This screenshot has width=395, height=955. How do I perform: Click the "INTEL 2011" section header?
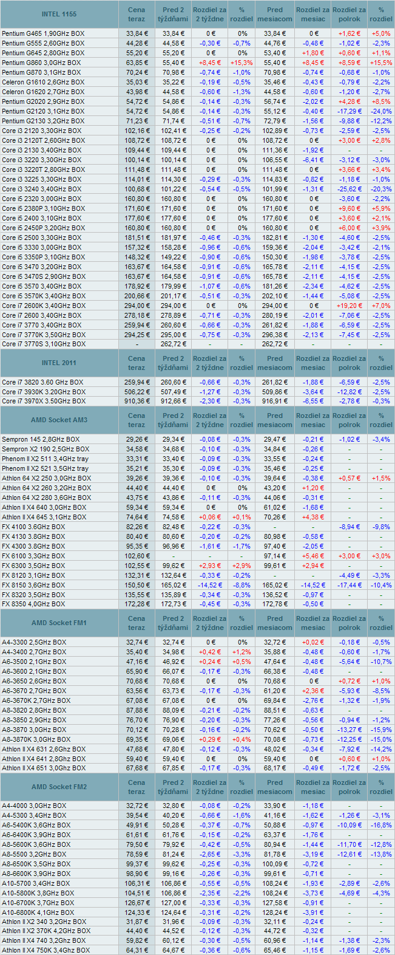(59, 363)
